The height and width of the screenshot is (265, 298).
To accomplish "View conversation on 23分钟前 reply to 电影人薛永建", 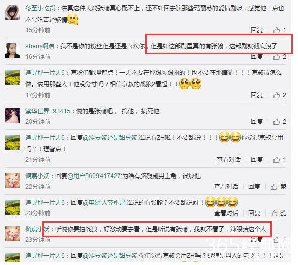I will 226,213.
